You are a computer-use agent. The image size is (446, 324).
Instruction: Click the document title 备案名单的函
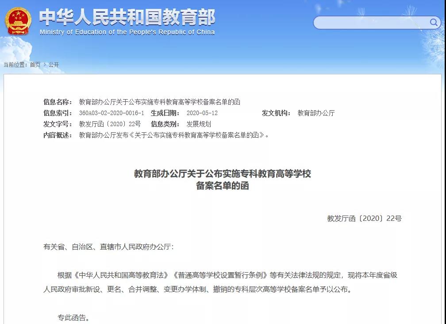point(222,186)
